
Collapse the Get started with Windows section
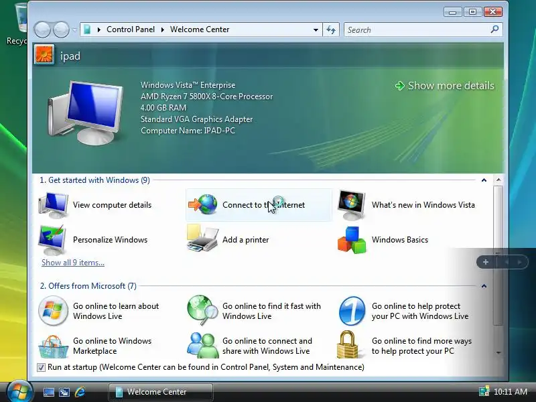tap(484, 180)
